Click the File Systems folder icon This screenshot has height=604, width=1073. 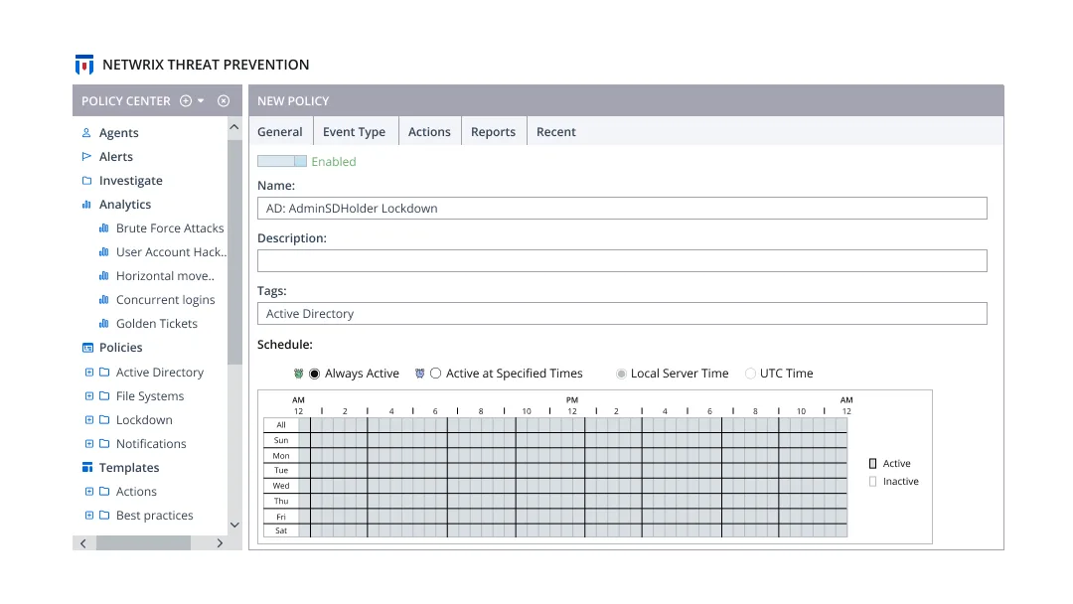[x=104, y=396]
